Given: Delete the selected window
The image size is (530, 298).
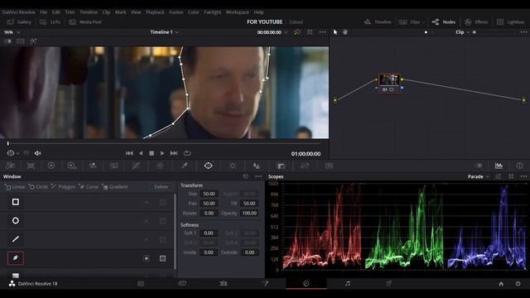Looking at the screenshot, I should point(161,186).
